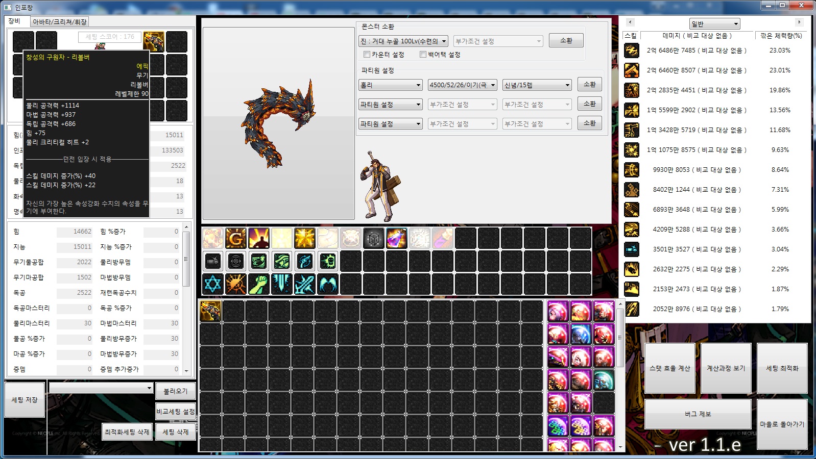The width and height of the screenshot is (816, 459).
Task: Open the 일반 mode dropdown
Action: point(714,24)
